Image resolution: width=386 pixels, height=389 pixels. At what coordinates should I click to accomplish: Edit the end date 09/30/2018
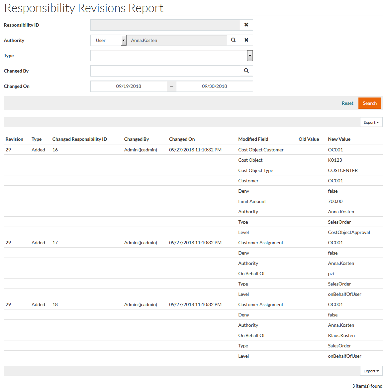pos(214,86)
